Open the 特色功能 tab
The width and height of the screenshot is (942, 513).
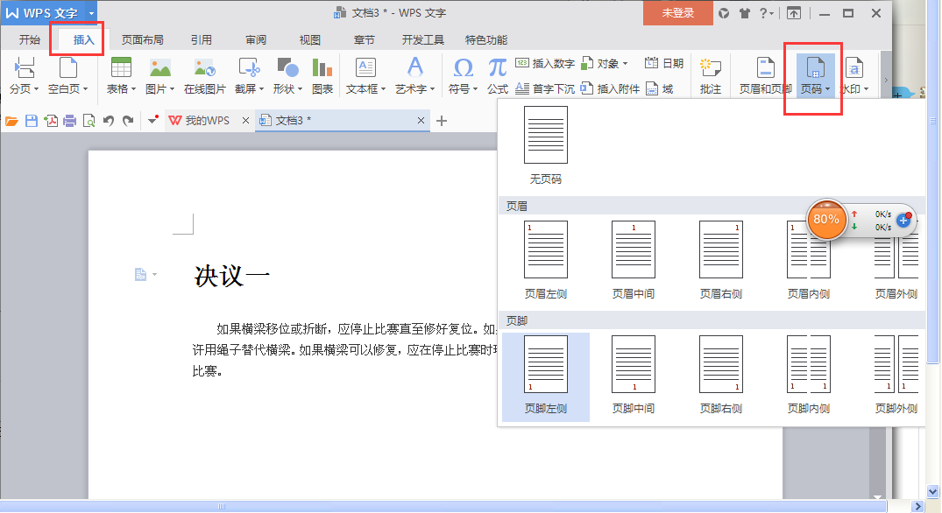(x=486, y=39)
